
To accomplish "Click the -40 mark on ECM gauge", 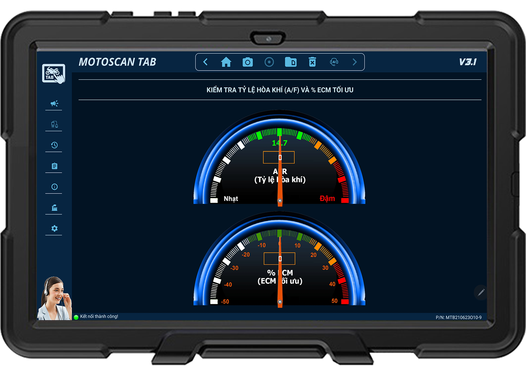I will pos(228,284).
